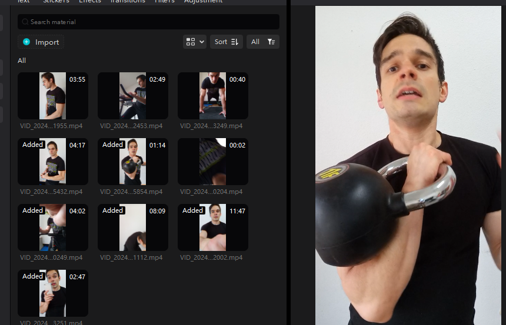Screen dimensions: 506x325
Task: Select the 00:40 push-up video thumbnail
Action: [x=213, y=96]
